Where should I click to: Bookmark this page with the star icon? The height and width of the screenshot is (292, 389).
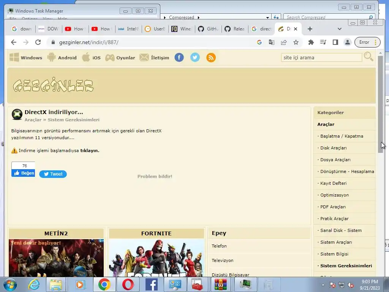pyautogui.click(x=296, y=42)
